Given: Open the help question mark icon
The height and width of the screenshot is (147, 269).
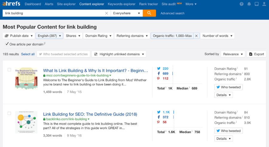Looking at the screenshot, I should click(242, 4).
